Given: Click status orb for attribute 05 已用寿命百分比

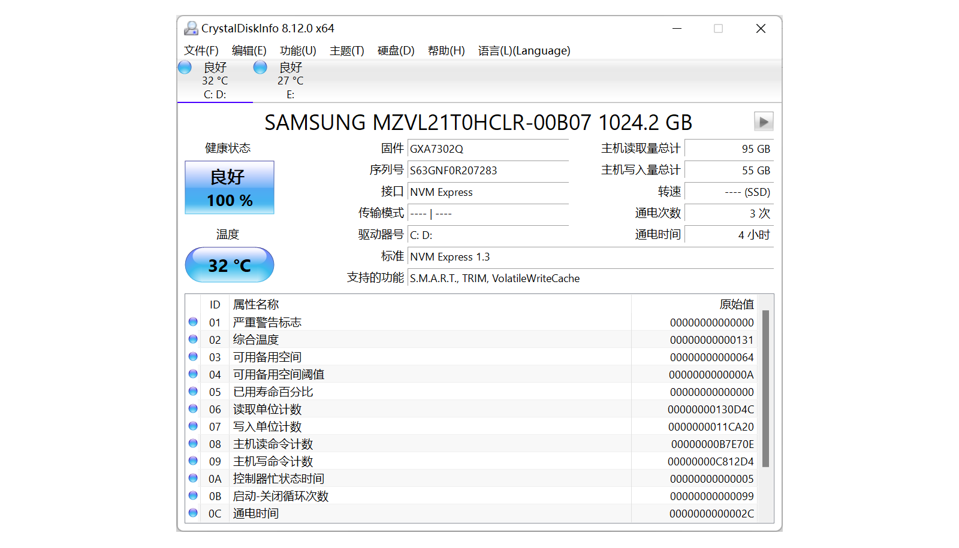Looking at the screenshot, I should click(193, 391).
